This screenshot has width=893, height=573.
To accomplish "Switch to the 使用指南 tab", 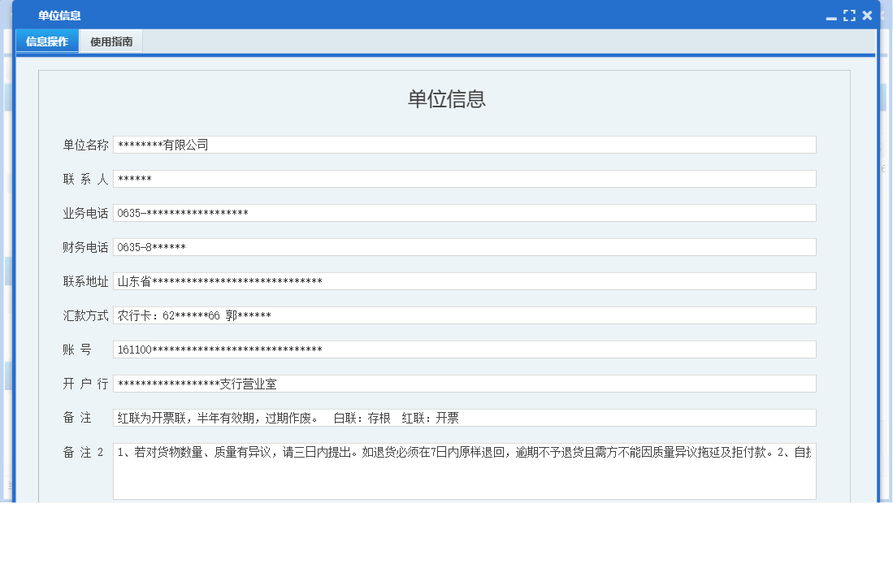I will (111, 41).
